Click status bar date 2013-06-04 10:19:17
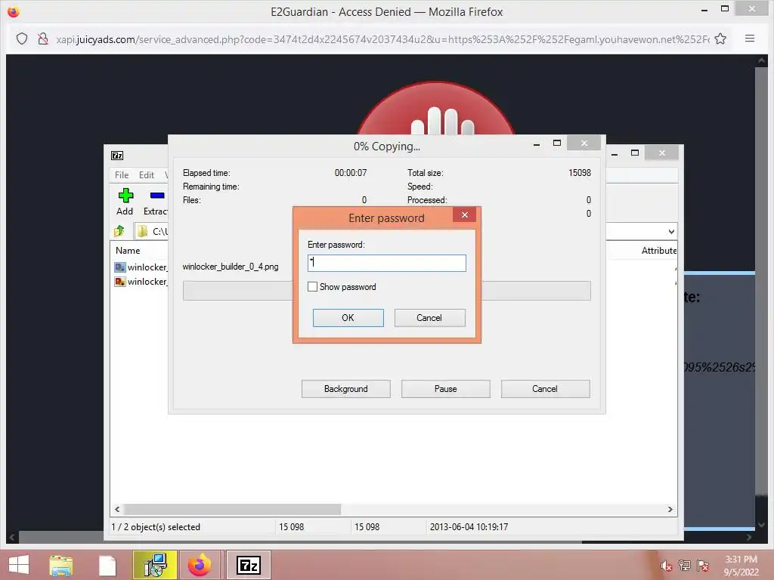This screenshot has width=774, height=580. (x=469, y=526)
